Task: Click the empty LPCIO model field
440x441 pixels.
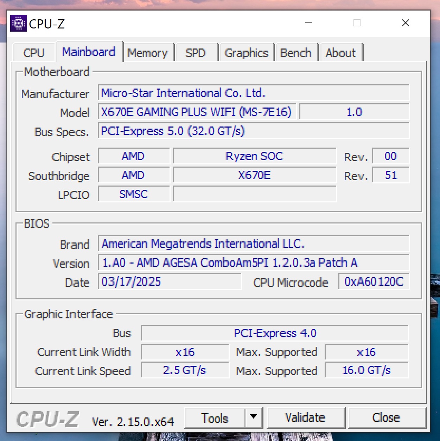Action: pos(254,194)
